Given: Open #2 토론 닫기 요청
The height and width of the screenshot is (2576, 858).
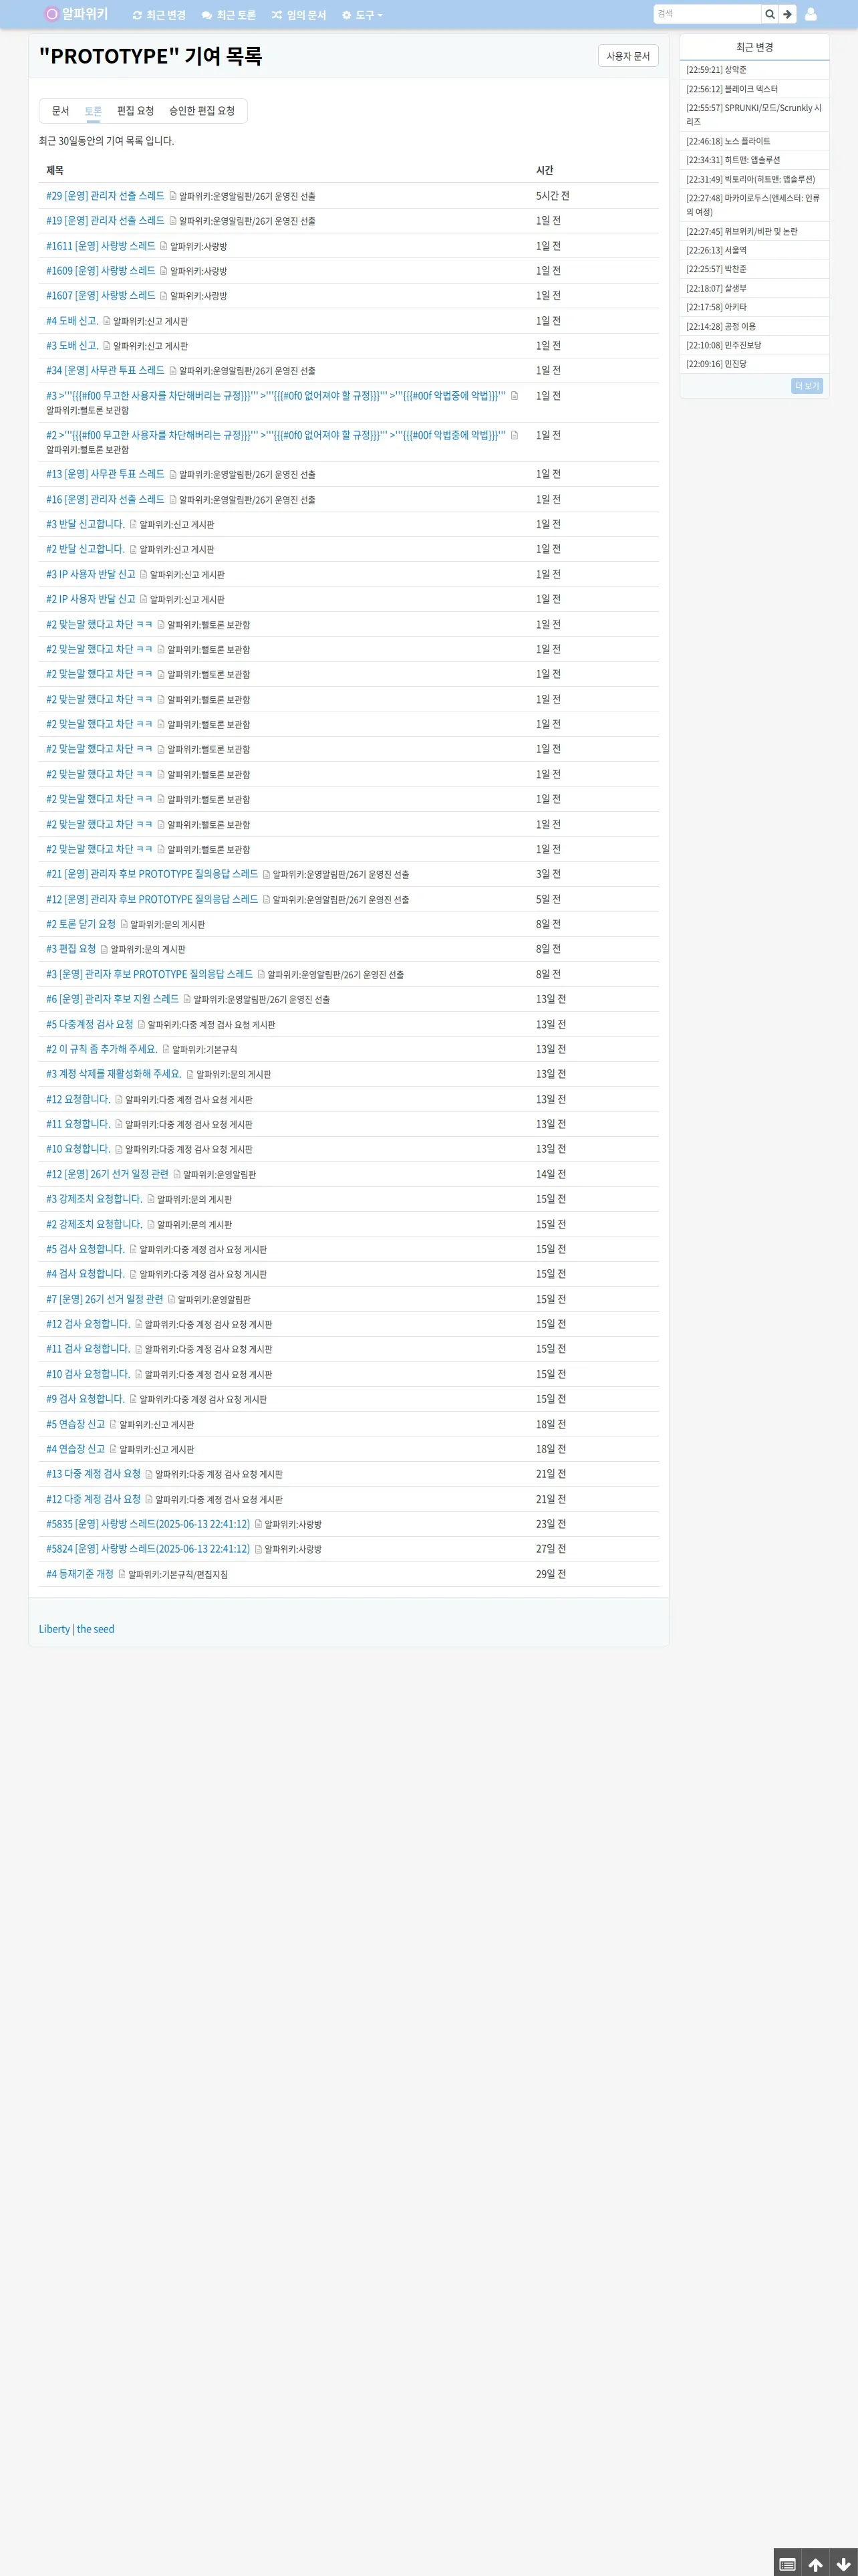Looking at the screenshot, I should pyautogui.click(x=81, y=924).
